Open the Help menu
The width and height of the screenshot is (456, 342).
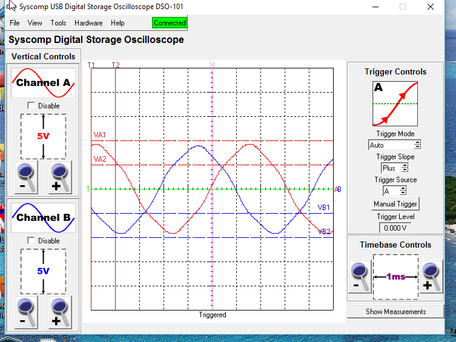click(117, 23)
